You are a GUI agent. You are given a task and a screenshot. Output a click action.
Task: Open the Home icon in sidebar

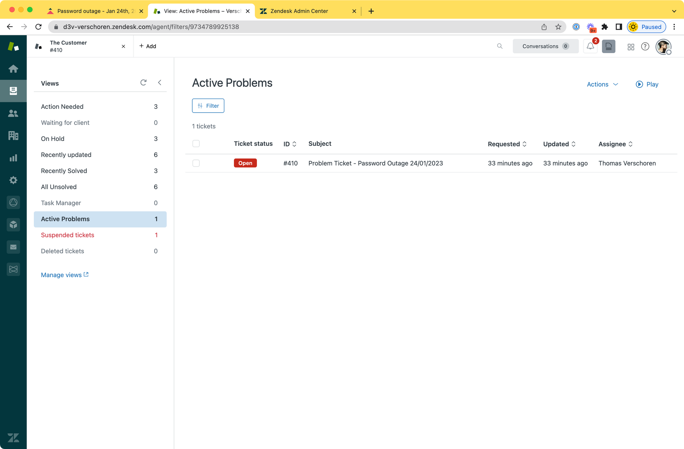point(13,69)
